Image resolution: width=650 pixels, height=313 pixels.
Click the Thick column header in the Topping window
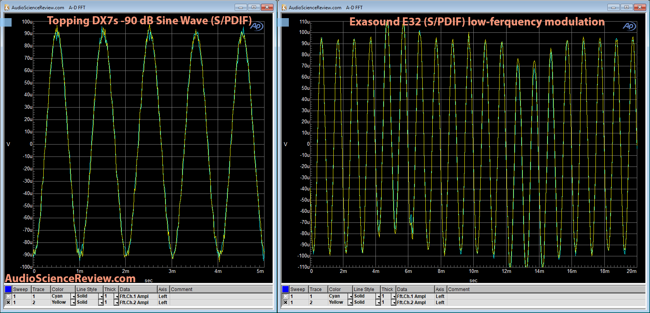111,289
